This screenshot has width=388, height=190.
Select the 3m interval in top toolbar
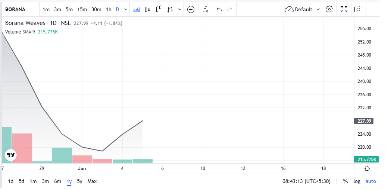coord(58,9)
